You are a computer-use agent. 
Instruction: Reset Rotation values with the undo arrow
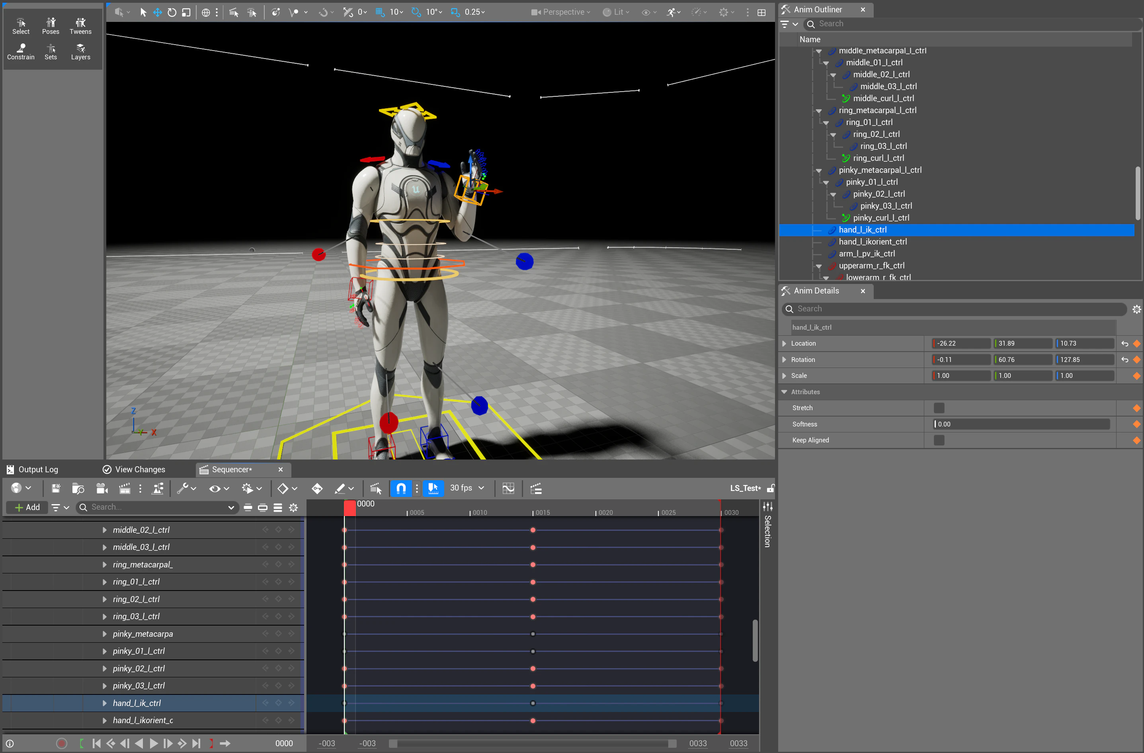click(1124, 360)
